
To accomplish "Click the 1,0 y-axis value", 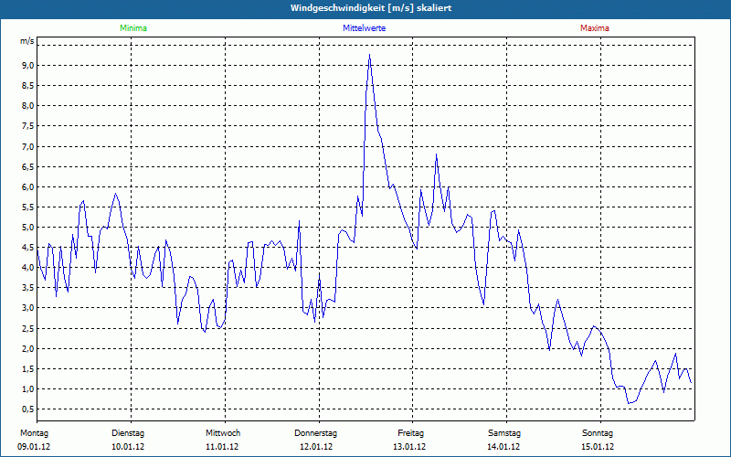I will pyautogui.click(x=28, y=389).
